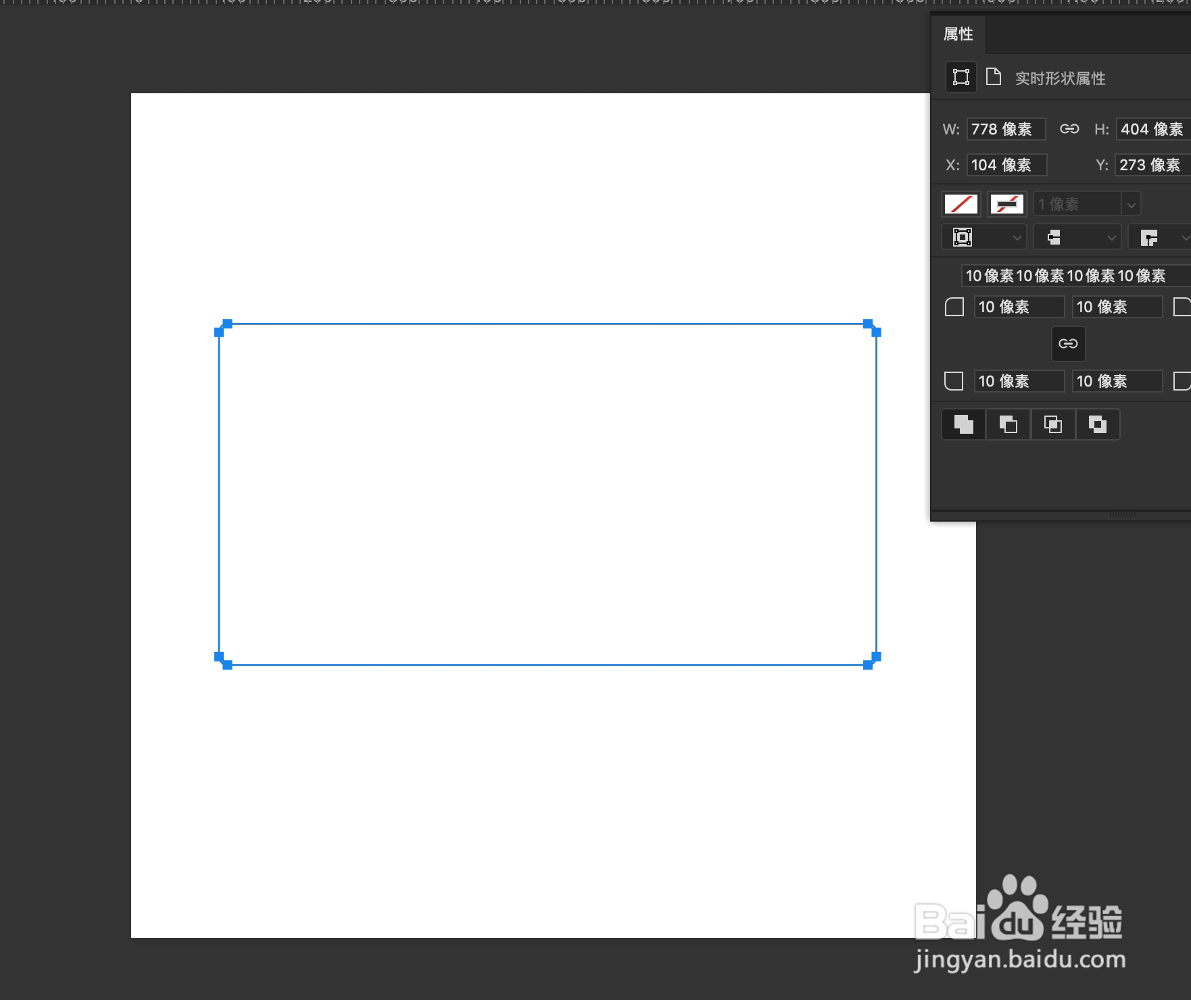Edit the X position field 104 像素

click(1006, 165)
